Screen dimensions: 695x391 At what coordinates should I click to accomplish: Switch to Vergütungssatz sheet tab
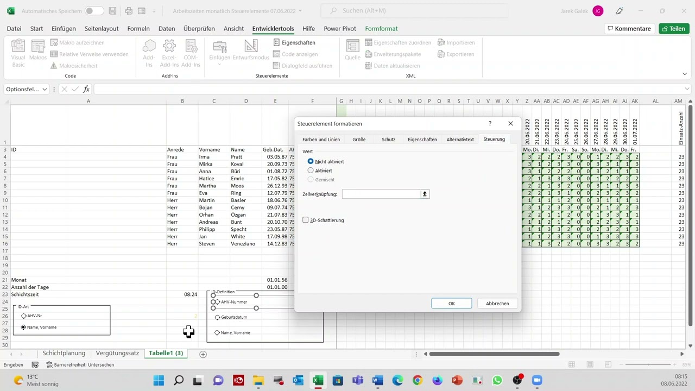point(117,353)
